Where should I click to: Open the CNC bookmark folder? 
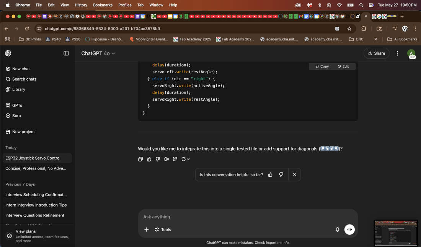pos(356,39)
